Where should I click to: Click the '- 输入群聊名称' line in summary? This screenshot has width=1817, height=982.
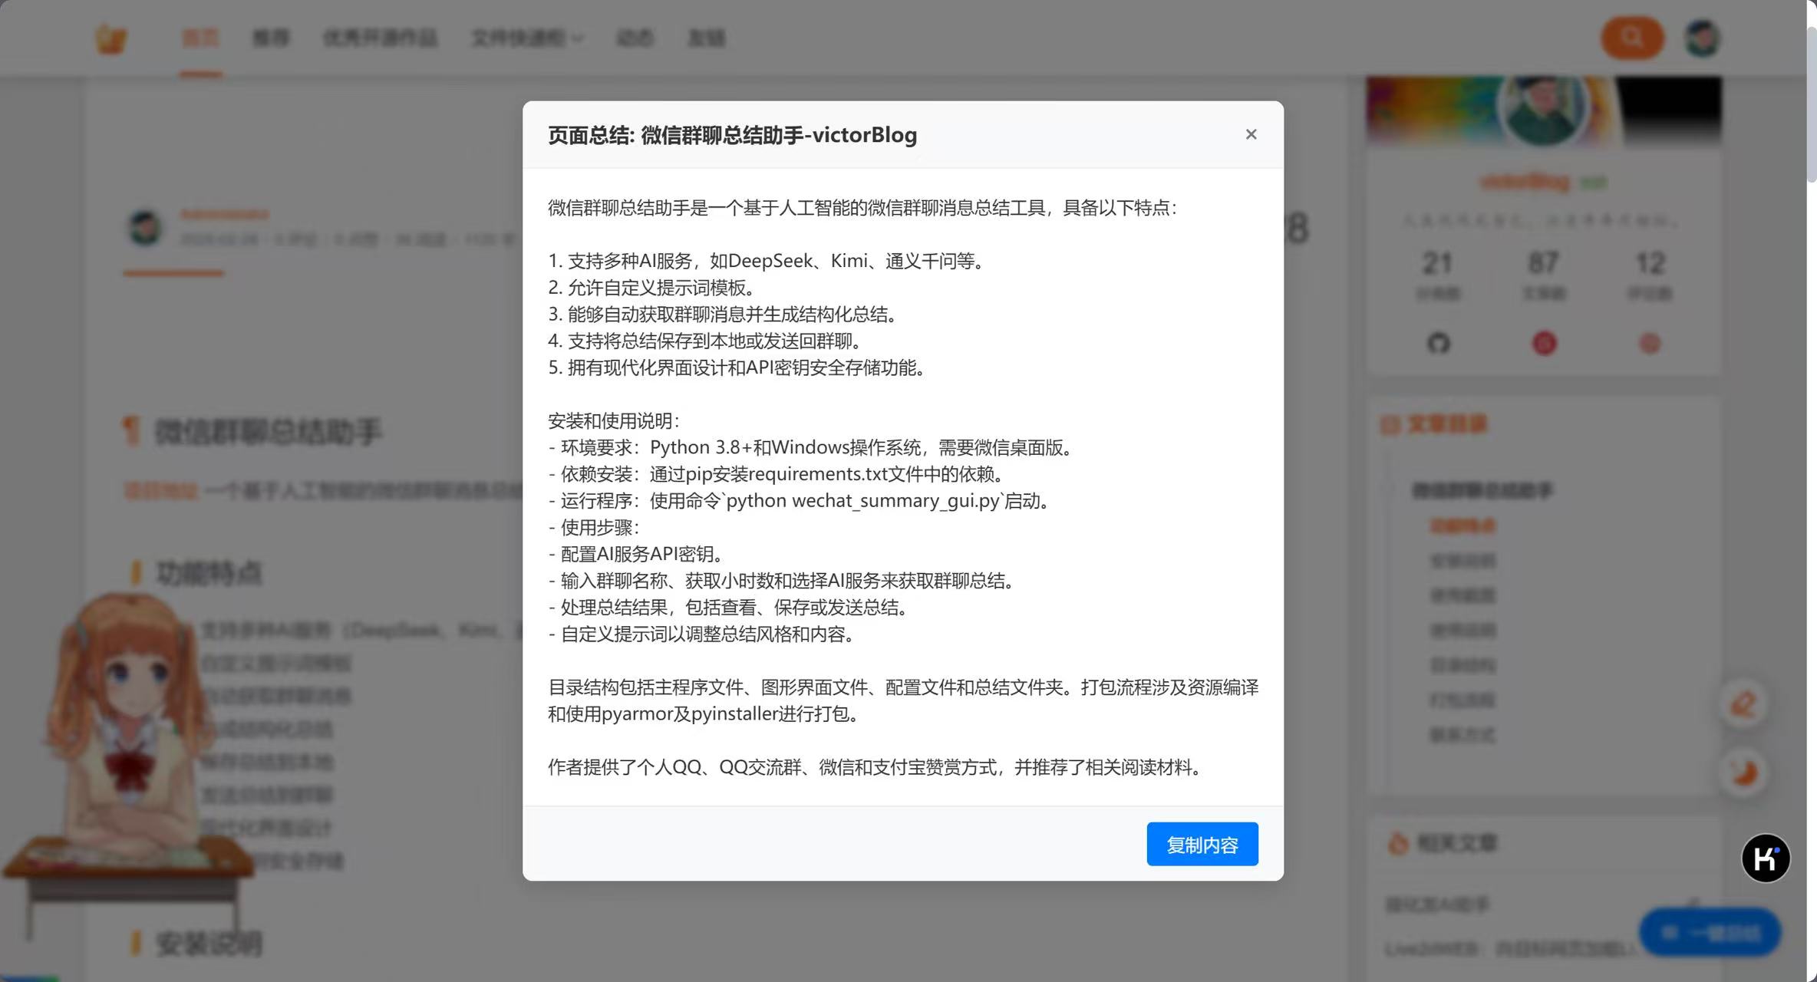pos(782,581)
